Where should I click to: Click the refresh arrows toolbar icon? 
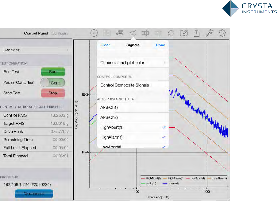171,33
